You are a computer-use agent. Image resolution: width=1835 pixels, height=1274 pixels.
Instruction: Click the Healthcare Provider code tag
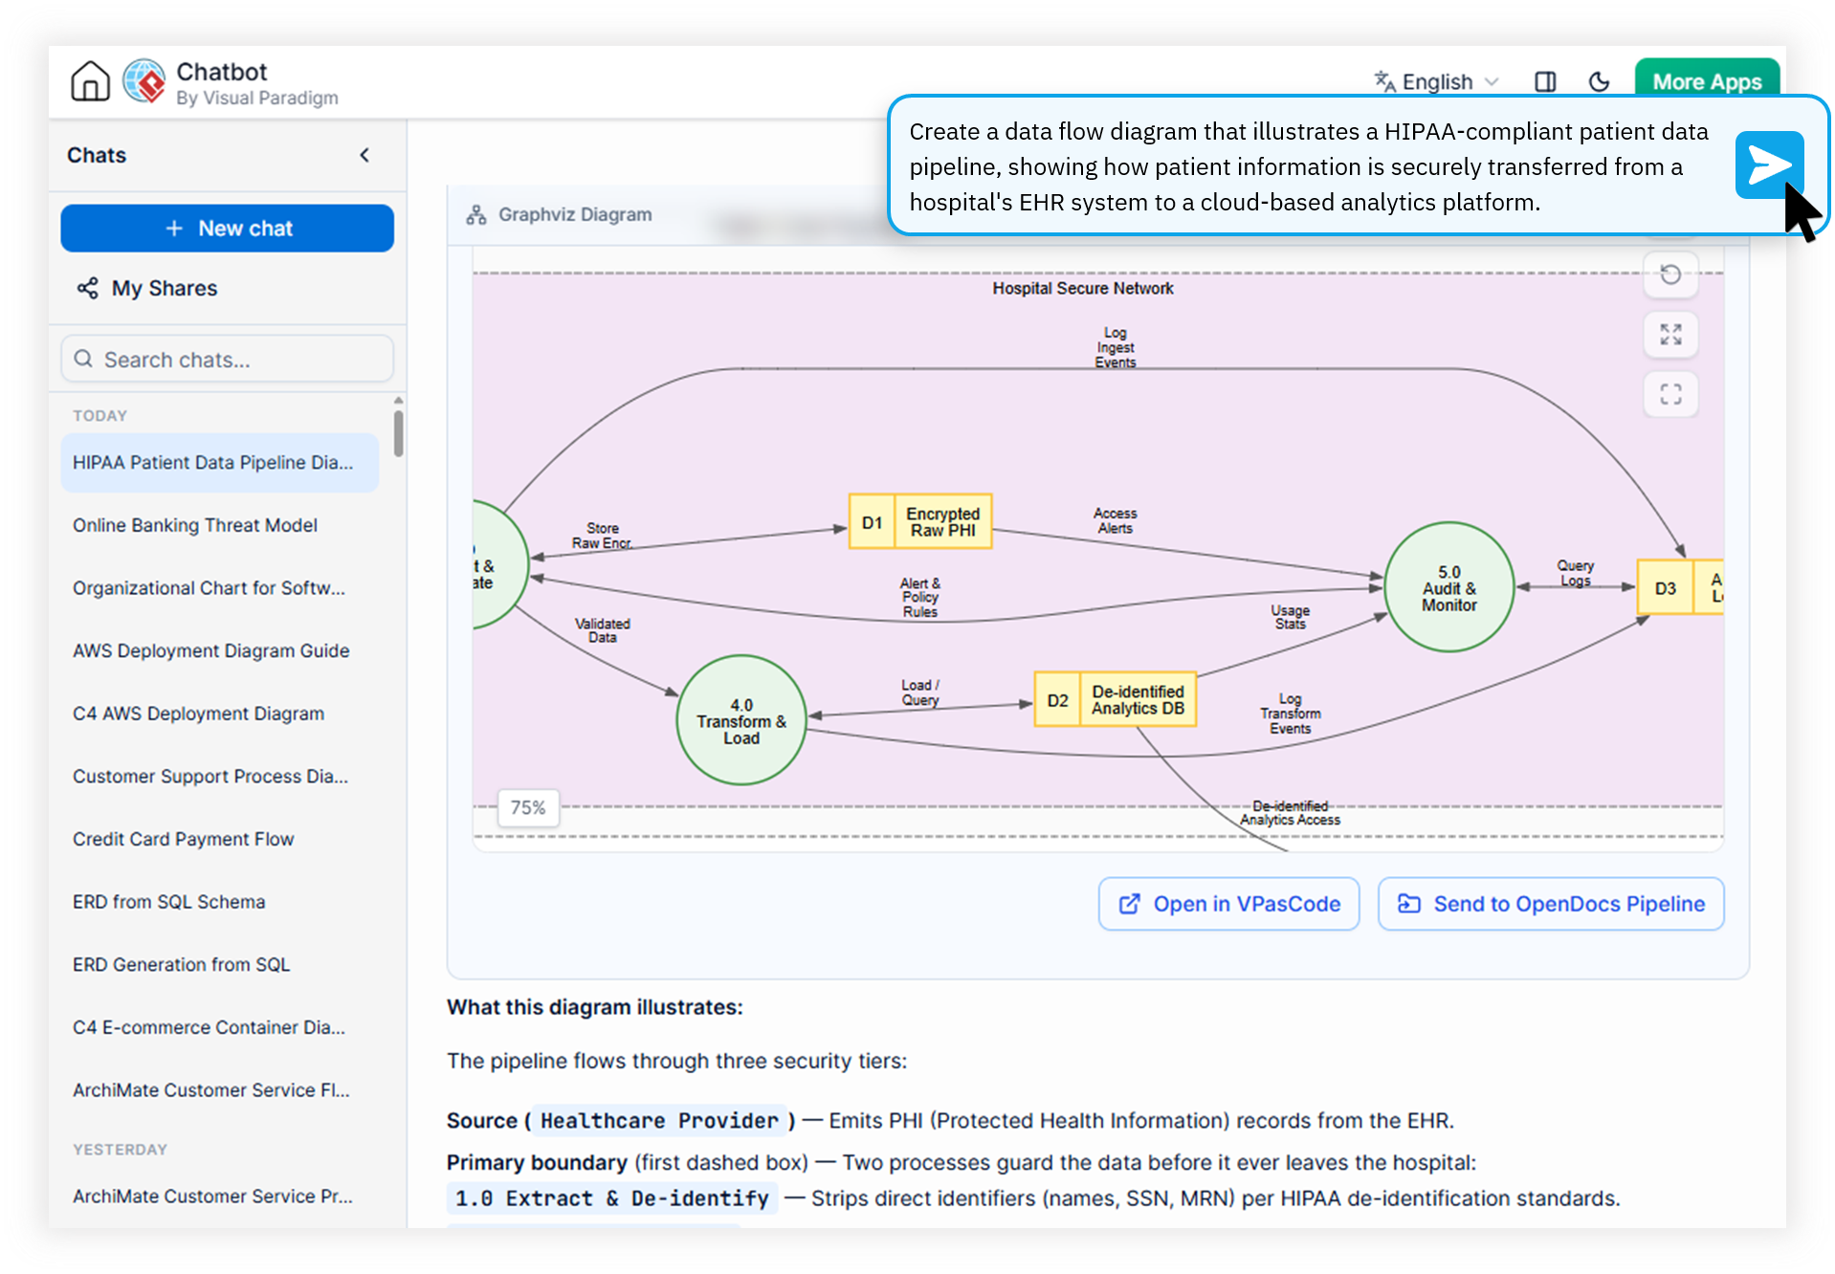click(659, 1121)
